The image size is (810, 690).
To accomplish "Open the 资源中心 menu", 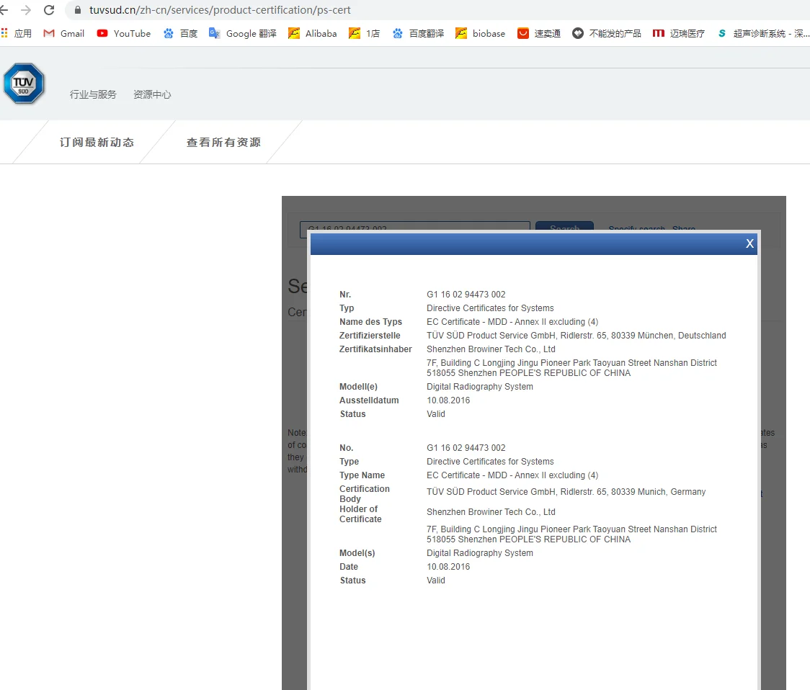I will pos(152,94).
